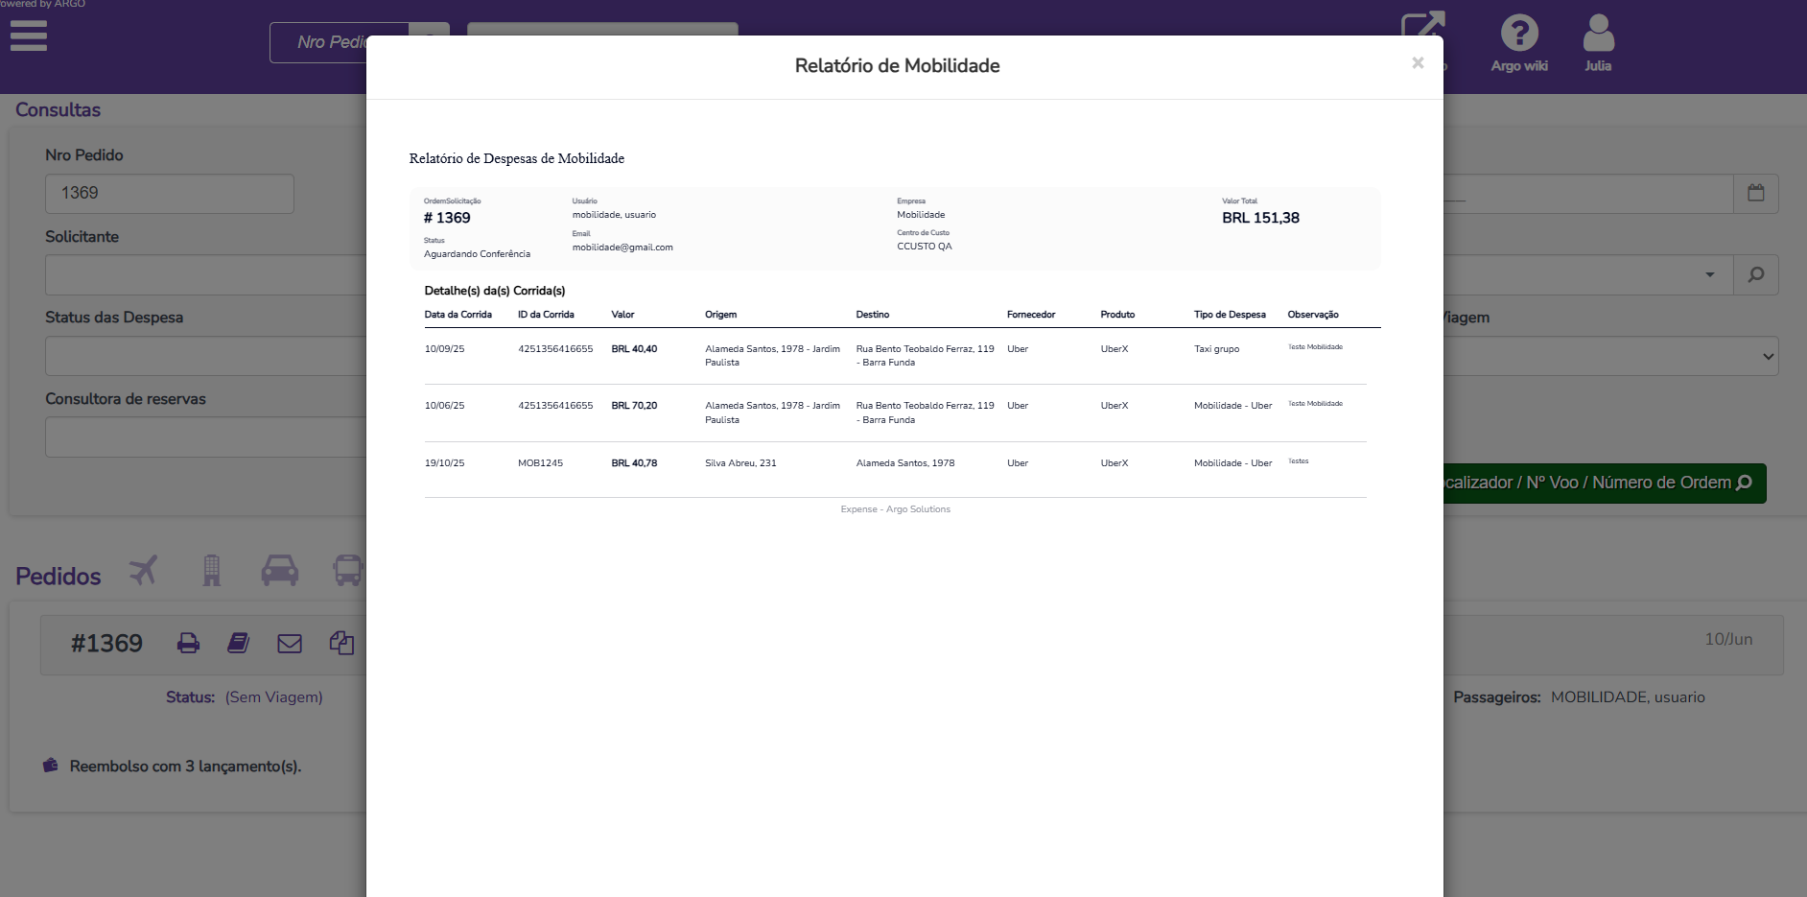Print order #1369 with printer icon
Screen dimensions: 1807x897
[188, 644]
